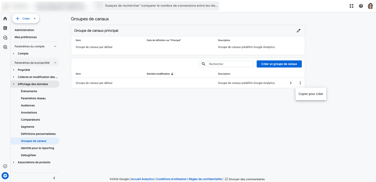Click the Description column header in list table

(224, 74)
